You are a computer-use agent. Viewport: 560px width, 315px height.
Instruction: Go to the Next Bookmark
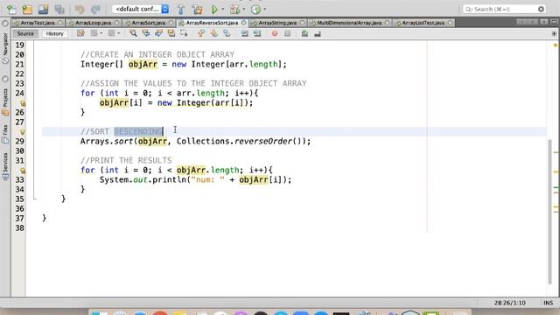coord(213,33)
